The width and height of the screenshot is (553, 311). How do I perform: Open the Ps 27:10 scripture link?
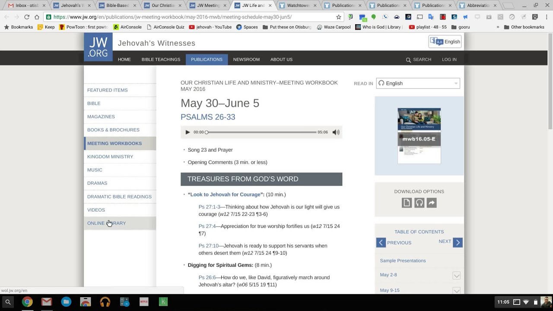pos(209,246)
